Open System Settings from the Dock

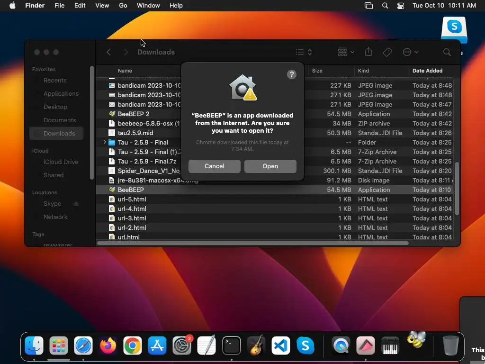(182, 346)
